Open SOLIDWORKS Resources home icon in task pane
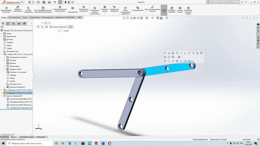Screen dimensions: 260x146 click(x=258, y=28)
